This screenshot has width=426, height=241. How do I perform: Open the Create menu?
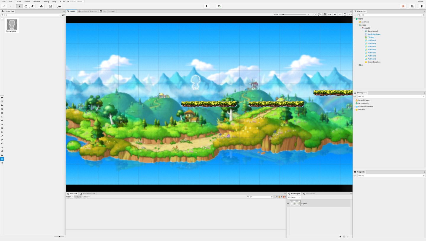(x=18, y=1)
